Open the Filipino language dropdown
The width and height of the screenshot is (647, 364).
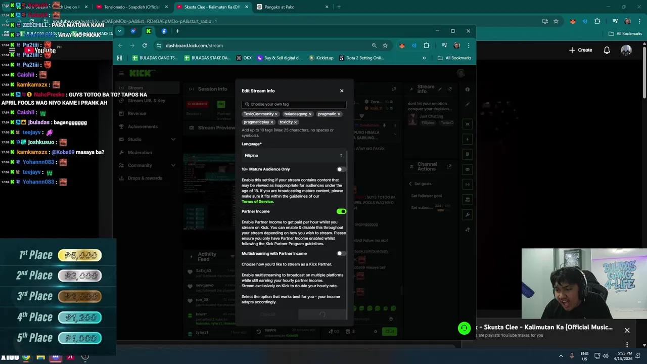(294, 155)
